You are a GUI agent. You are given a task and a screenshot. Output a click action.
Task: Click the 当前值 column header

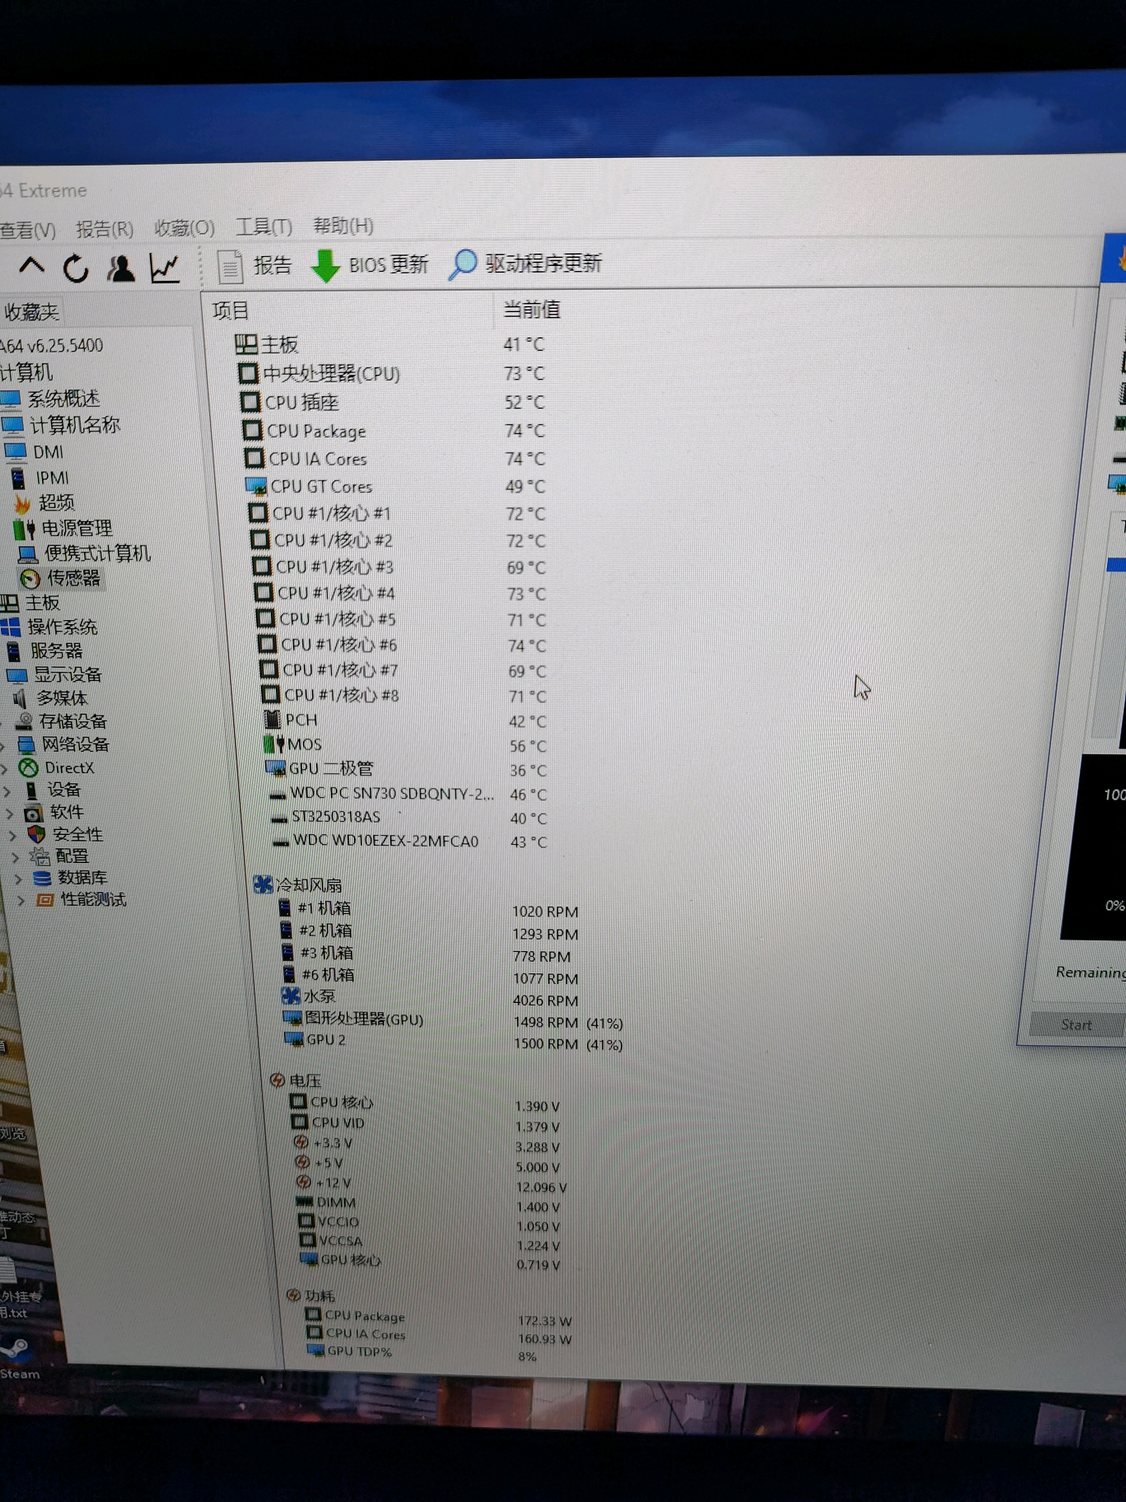(x=532, y=310)
